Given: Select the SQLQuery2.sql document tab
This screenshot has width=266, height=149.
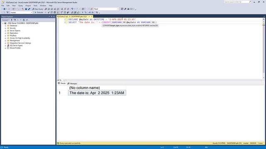Looking at the screenshot, I should click(x=72, y=17).
